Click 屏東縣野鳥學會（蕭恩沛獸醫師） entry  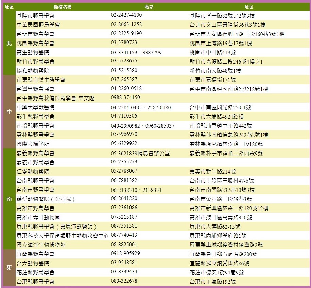point(57,227)
